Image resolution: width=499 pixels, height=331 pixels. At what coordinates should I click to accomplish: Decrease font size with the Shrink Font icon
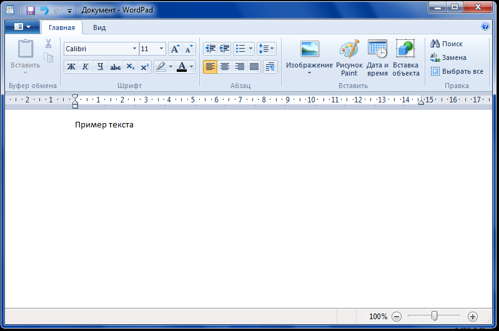[189, 49]
